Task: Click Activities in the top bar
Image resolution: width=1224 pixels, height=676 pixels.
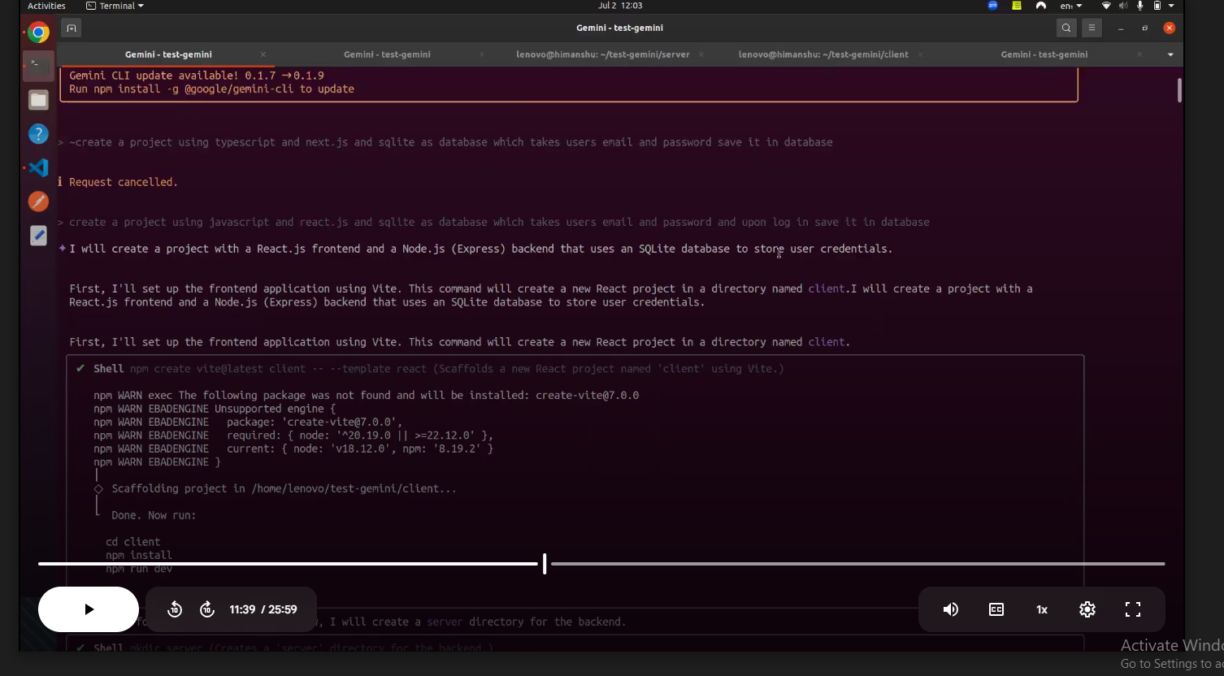Action: [x=46, y=6]
